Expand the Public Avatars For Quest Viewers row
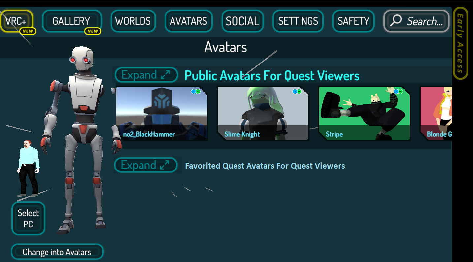Viewport: 473px width, 262px height. pyautogui.click(x=146, y=75)
